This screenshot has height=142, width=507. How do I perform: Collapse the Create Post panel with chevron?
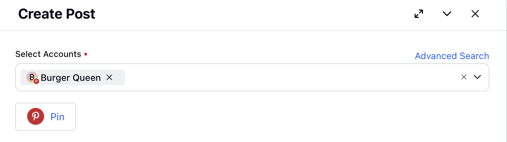(x=447, y=14)
